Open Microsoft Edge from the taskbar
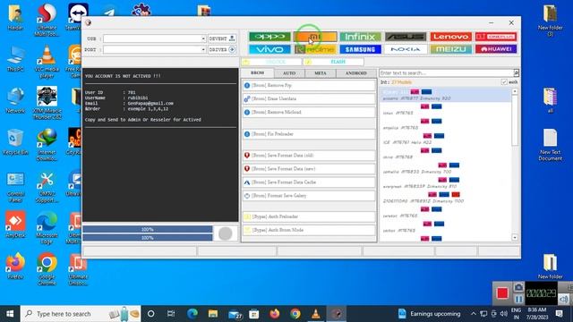Screen dimensions: 573x322 pos(192,314)
